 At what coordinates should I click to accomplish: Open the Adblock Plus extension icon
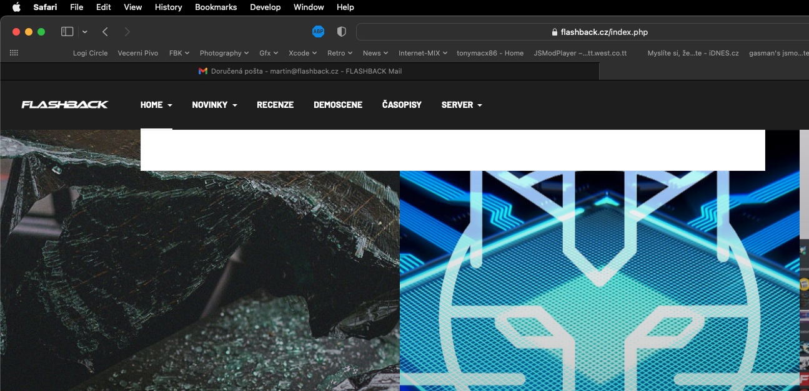[x=318, y=32]
